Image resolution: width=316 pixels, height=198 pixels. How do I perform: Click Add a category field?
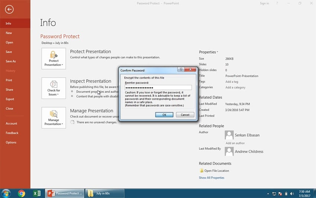[235, 87]
